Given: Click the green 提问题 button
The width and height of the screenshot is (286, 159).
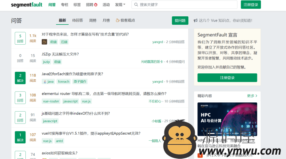Looking at the screenshot, I should [180, 20].
